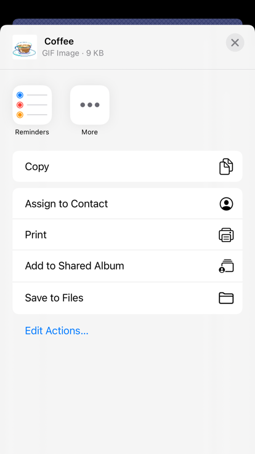255x454 pixels.
Task: Close the share sheet with the X
Action: (235, 43)
